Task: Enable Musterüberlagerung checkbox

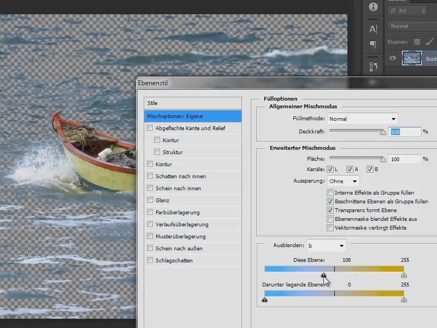Action: click(150, 236)
